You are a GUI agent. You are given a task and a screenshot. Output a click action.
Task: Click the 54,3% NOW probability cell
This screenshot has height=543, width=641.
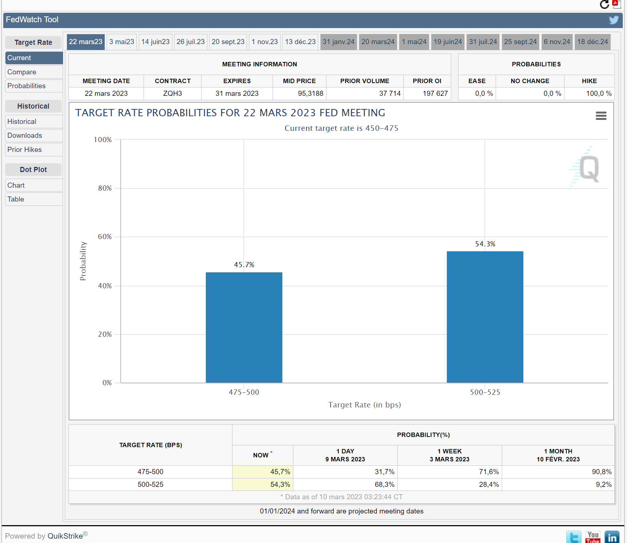pos(263,485)
